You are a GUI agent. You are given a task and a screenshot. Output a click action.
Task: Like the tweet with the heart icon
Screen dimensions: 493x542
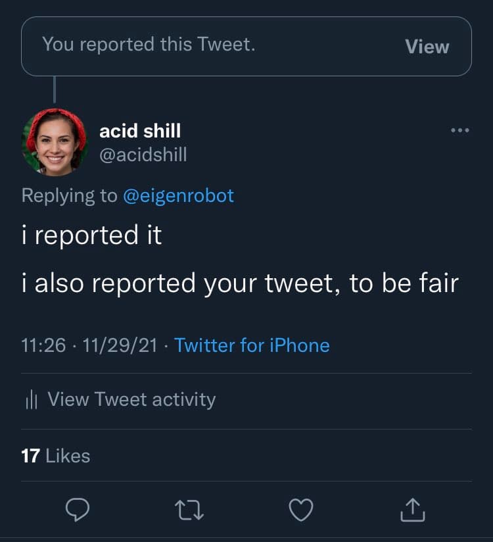coord(301,509)
